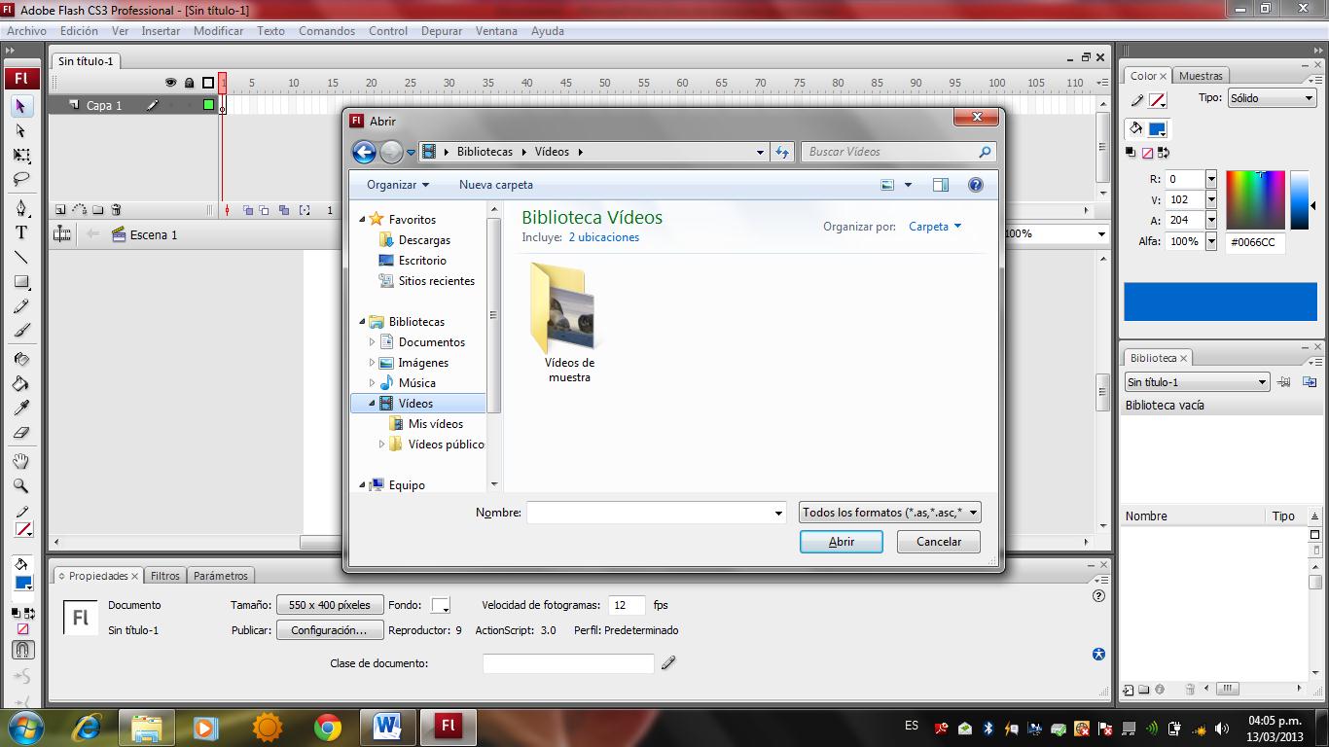Viewport: 1329px width, 747px height.
Task: Select the Lasso tool
Action: pos(21,177)
